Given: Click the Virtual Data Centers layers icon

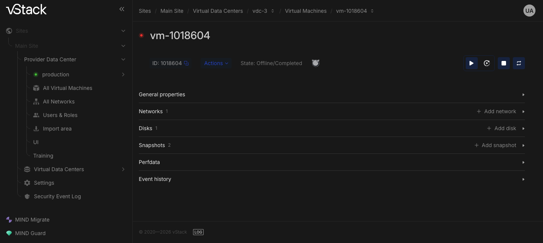Looking at the screenshot, I should click(x=27, y=169).
